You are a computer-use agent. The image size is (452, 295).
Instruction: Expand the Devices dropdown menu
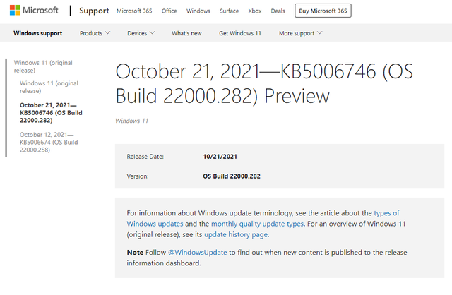(x=142, y=33)
